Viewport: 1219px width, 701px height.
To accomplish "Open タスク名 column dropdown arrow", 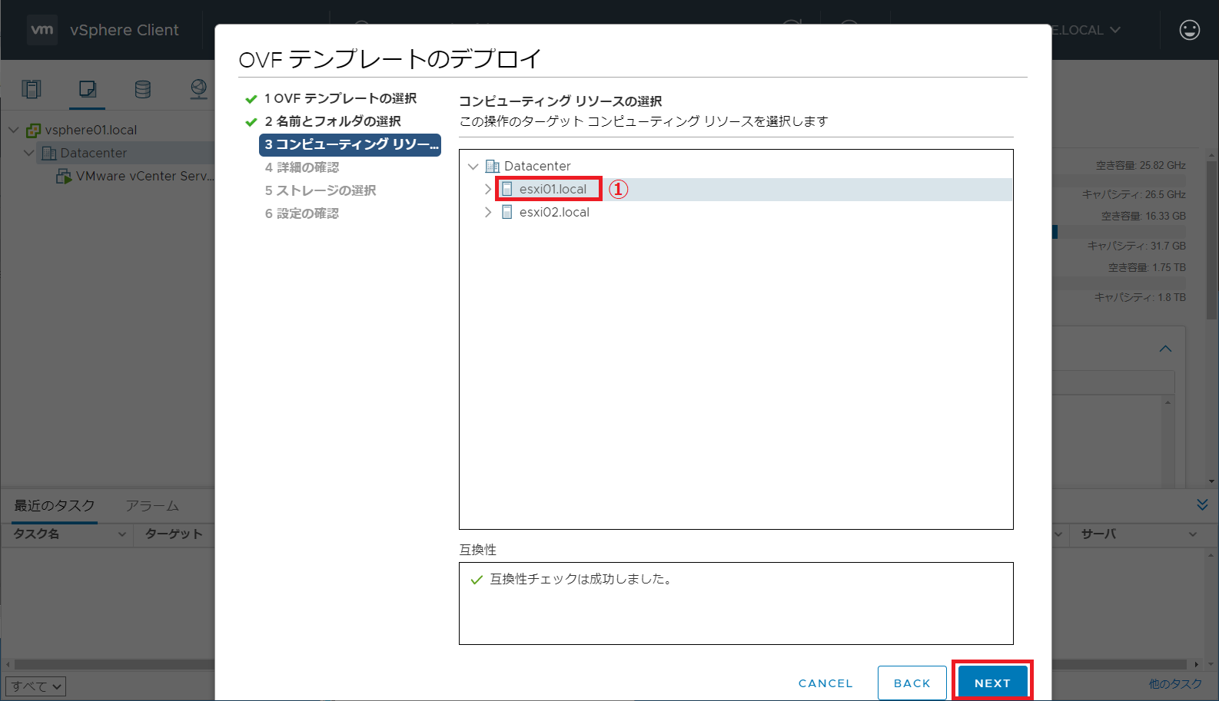I will point(121,534).
